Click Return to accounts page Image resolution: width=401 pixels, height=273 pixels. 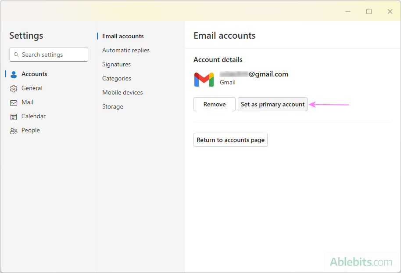230,140
